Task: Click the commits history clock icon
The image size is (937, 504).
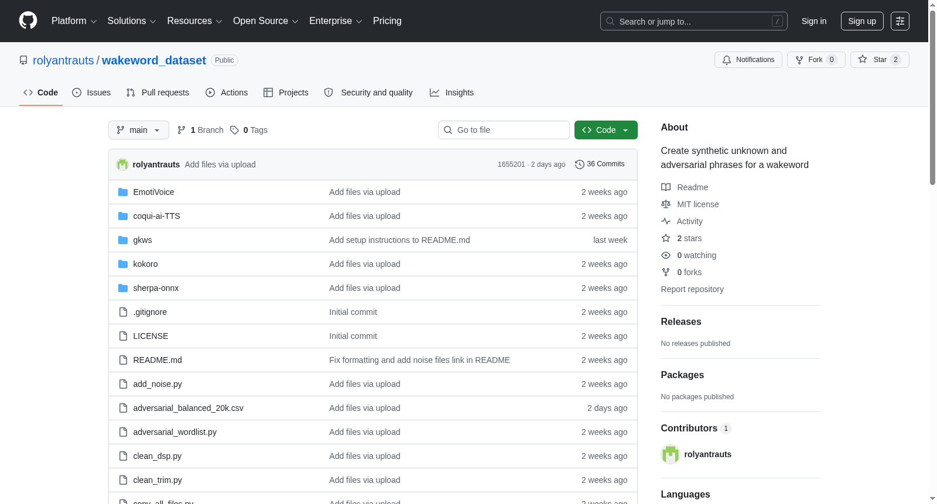Action: [x=580, y=164]
